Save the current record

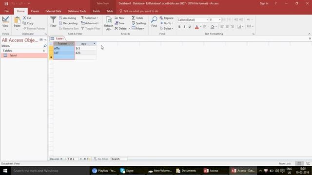[119, 23]
